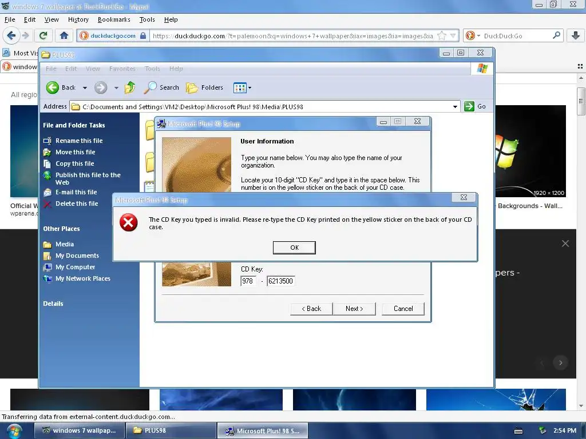This screenshot has height=439, width=586.
Task: Open the search engine selector dropdown
Action: click(473, 35)
